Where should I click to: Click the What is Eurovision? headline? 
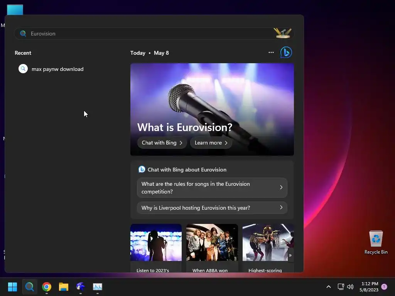[x=185, y=127]
